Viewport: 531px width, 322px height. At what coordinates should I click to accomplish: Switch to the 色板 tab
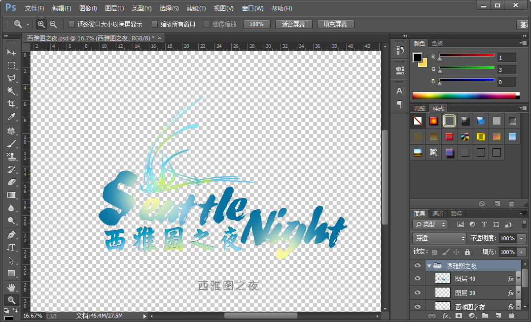point(437,43)
